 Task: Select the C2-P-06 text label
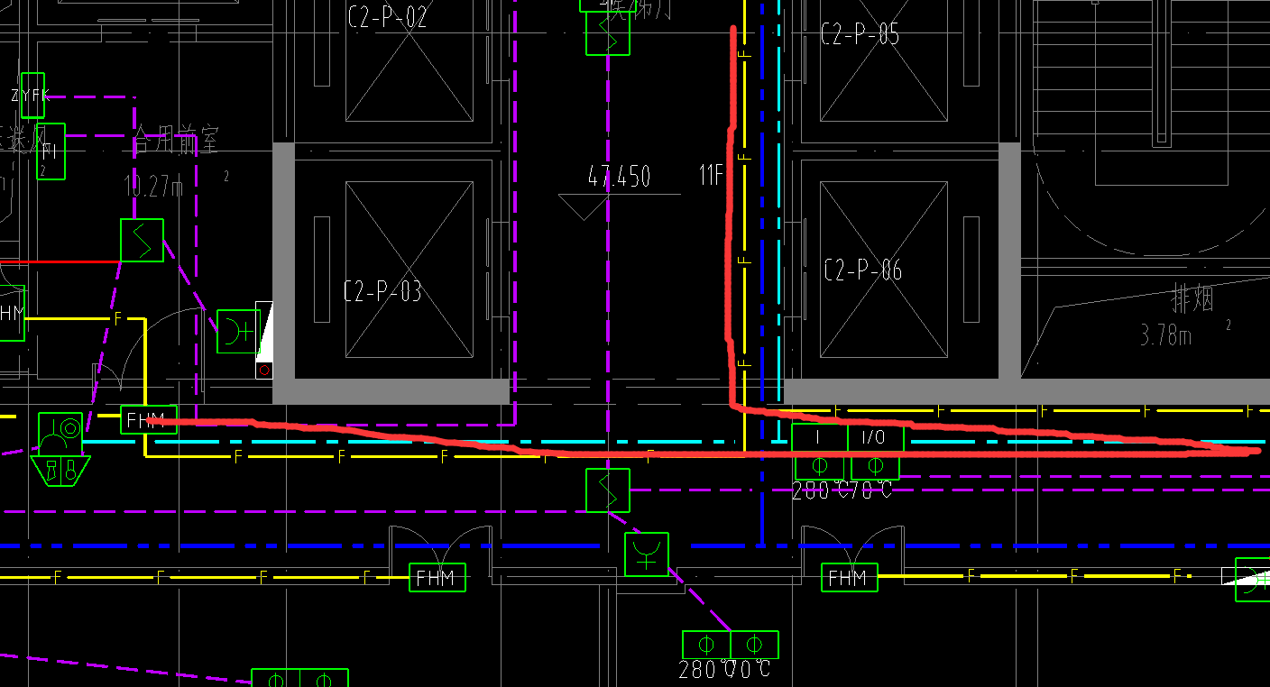(863, 270)
